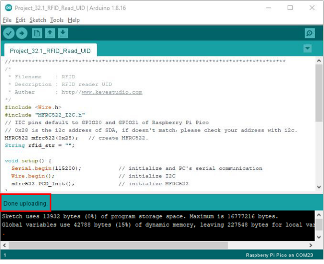Screen dimensions: 324x264
Task: Click the editor scrollbar down arrow
Action: coord(319,187)
